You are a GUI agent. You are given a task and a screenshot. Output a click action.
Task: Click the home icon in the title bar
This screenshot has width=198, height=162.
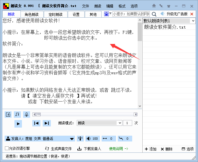click(154, 5)
